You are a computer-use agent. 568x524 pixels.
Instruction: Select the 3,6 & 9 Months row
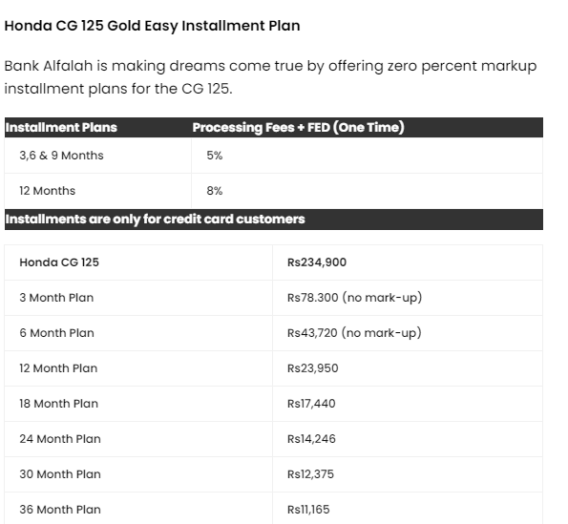(x=273, y=156)
